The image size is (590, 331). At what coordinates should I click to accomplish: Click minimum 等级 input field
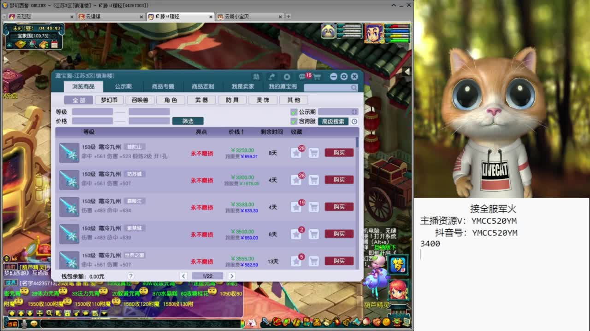92,112
